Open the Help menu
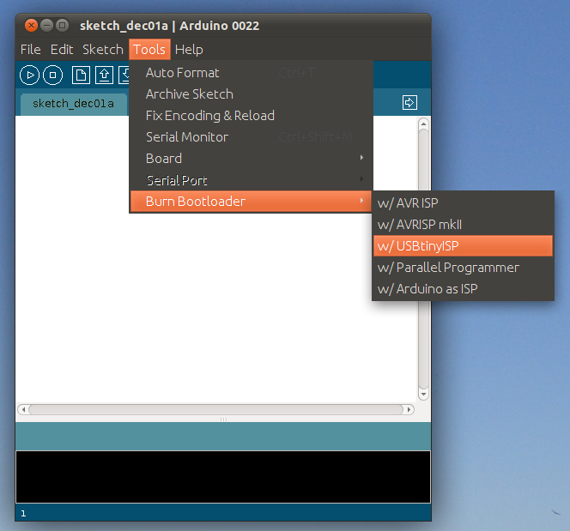This screenshot has width=570, height=531. click(189, 50)
